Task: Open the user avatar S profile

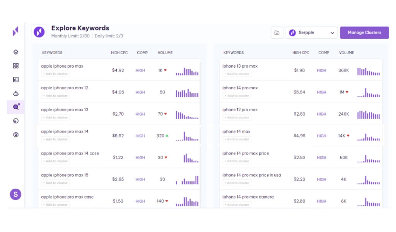Action: tap(15, 194)
